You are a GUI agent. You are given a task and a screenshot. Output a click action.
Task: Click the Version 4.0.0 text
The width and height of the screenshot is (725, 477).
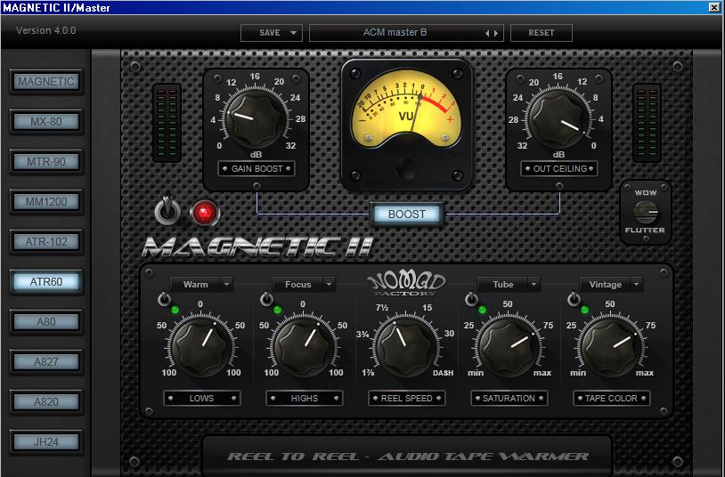45,30
